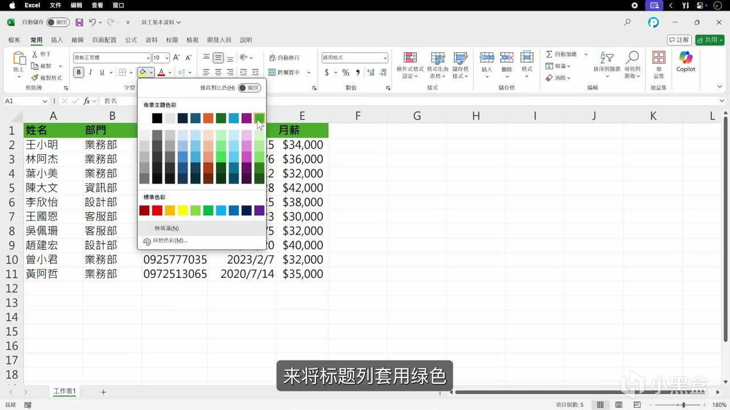Image resolution: width=730 pixels, height=410 pixels.
Task: Click the align text right icon
Action: click(x=230, y=72)
